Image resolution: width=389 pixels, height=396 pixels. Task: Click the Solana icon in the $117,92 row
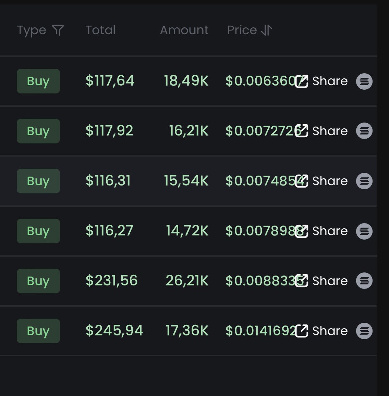pos(364,131)
